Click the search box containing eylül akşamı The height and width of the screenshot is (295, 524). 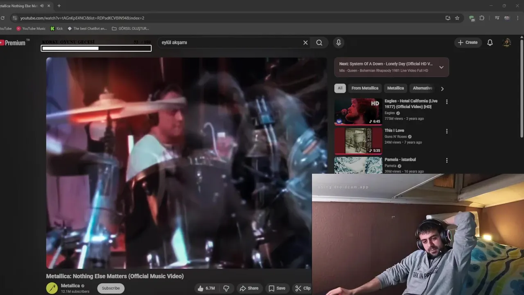pyautogui.click(x=230, y=43)
